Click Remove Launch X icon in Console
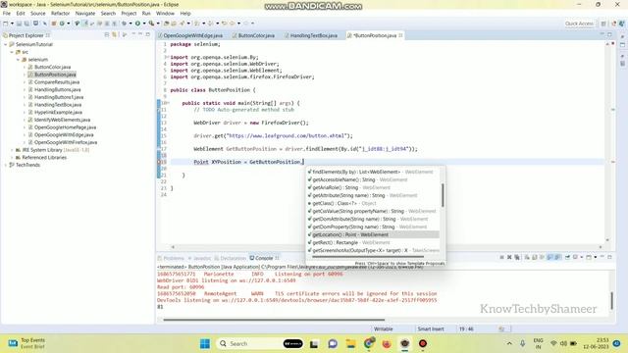This screenshot has height=353, width=628. pos(509,257)
